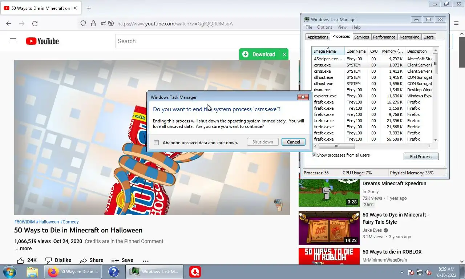Sort processes by the User Name column header
The width and height of the screenshot is (465, 279).
pyautogui.click(x=356, y=51)
